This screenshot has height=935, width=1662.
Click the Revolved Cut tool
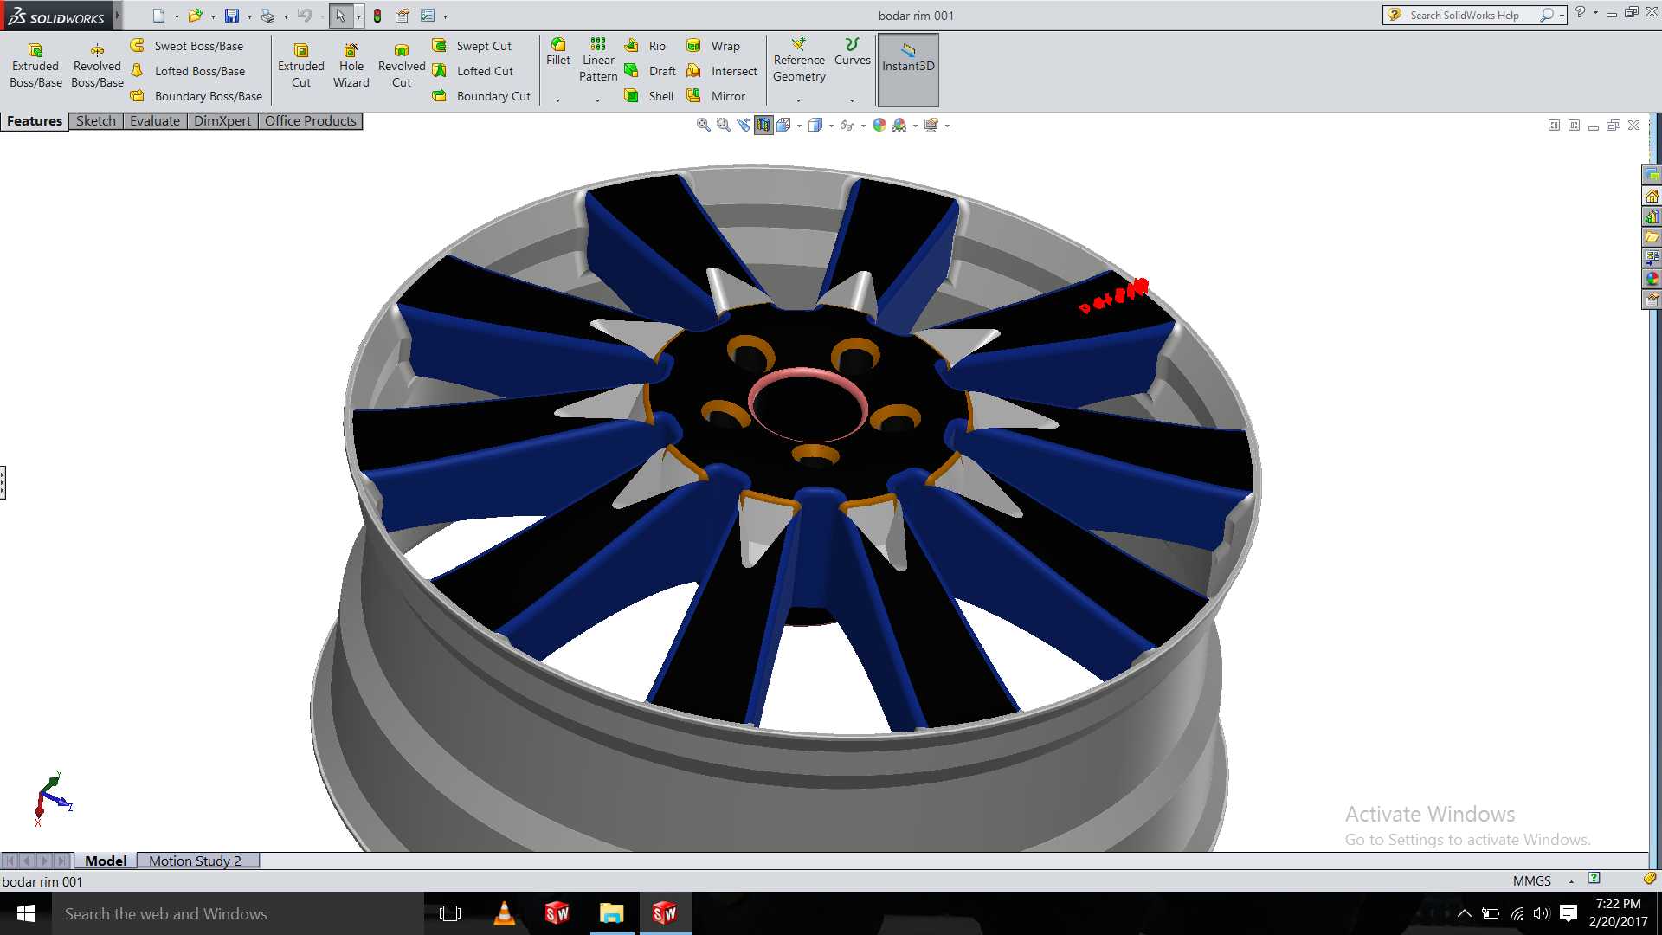tap(402, 66)
